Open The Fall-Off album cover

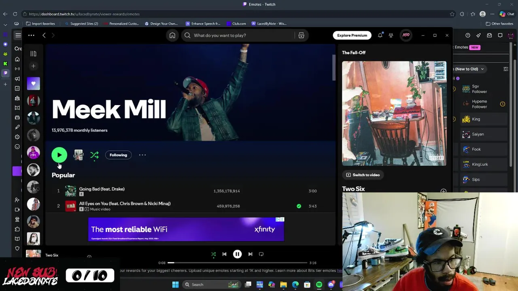click(x=394, y=114)
